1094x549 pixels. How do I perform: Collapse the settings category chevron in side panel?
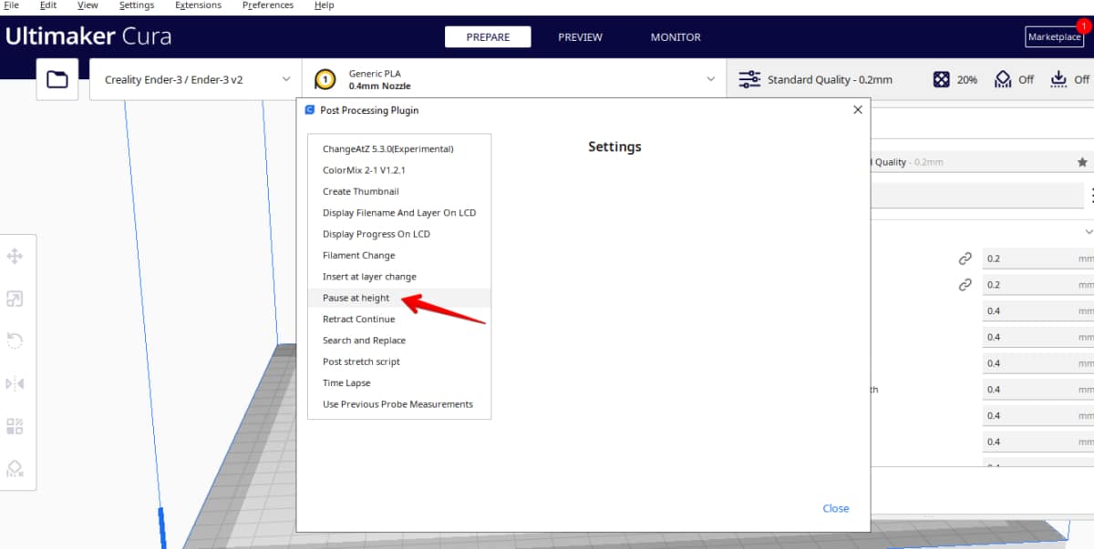click(x=1089, y=232)
